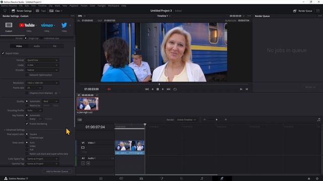Open the Encoding Profile dropdown
The image size is (323, 181).
point(34,111)
